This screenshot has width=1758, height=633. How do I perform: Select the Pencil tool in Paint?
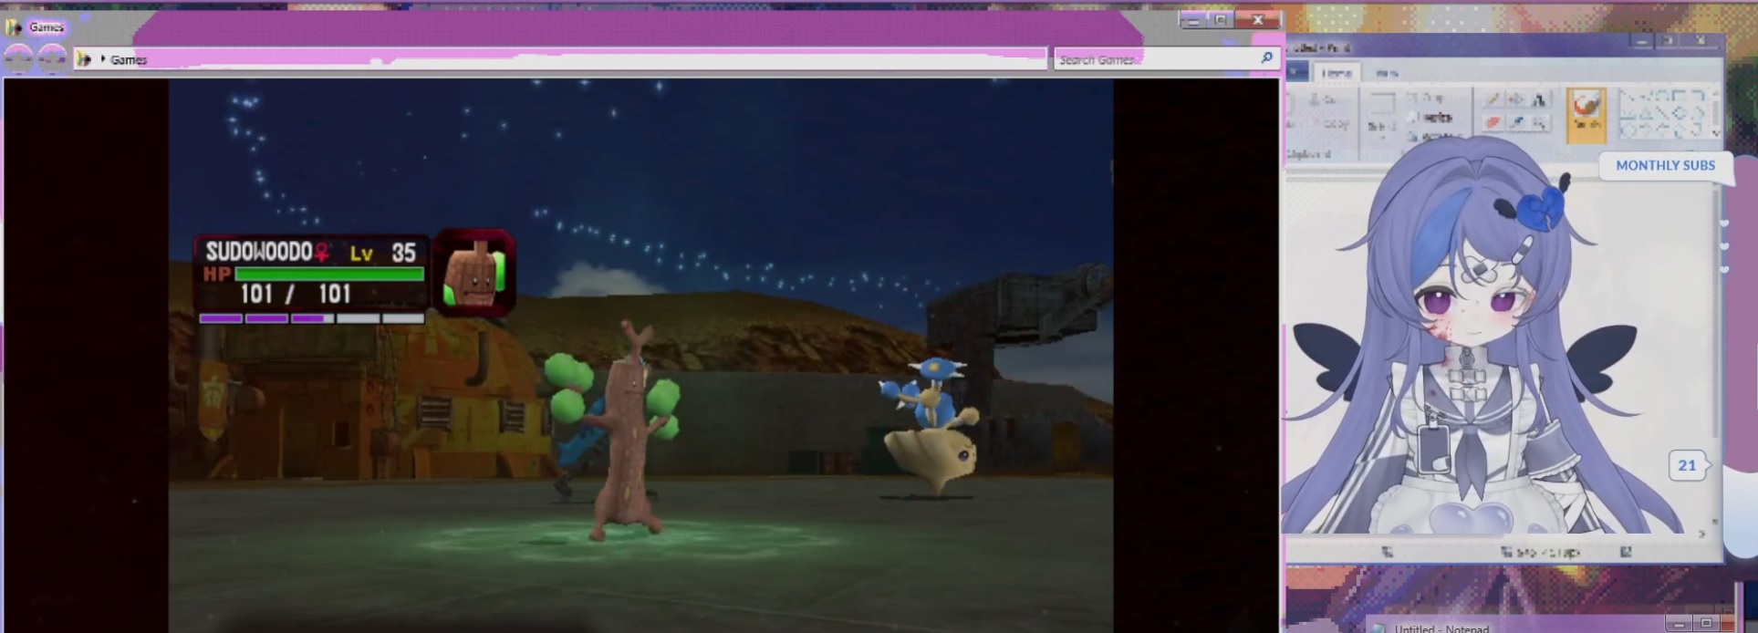[1493, 99]
